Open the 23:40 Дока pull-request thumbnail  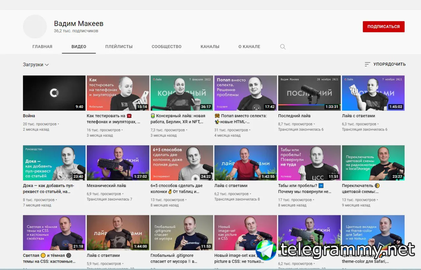click(x=54, y=163)
